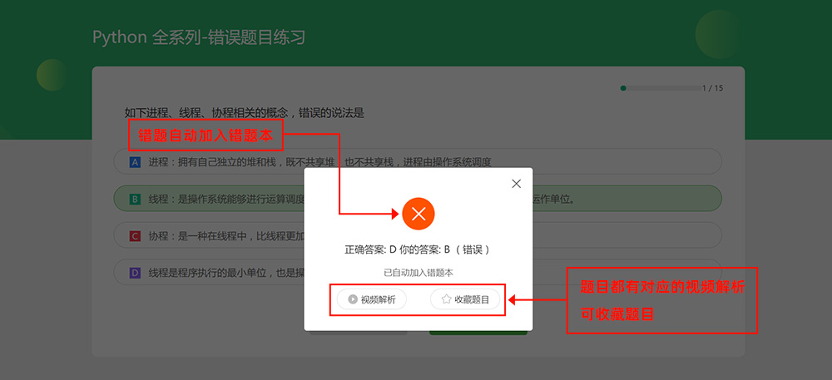Click the 1 / 15 question counter
This screenshot has height=380, width=832.
tap(712, 87)
